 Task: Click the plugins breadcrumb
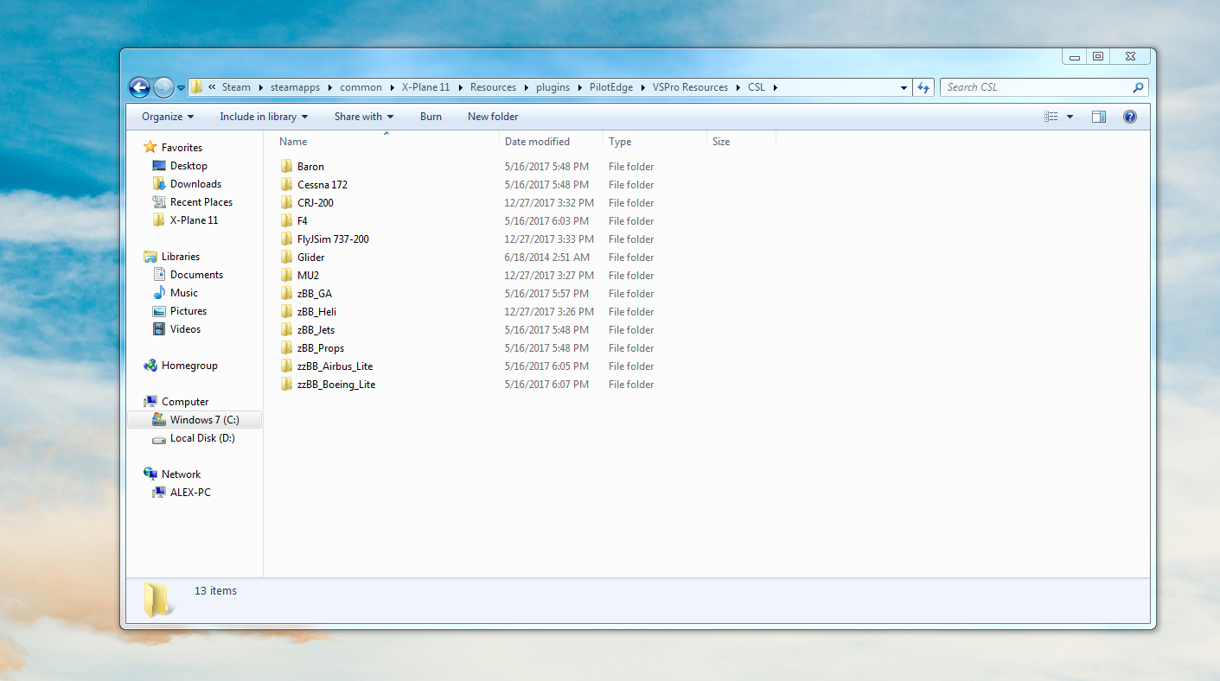pyautogui.click(x=553, y=87)
